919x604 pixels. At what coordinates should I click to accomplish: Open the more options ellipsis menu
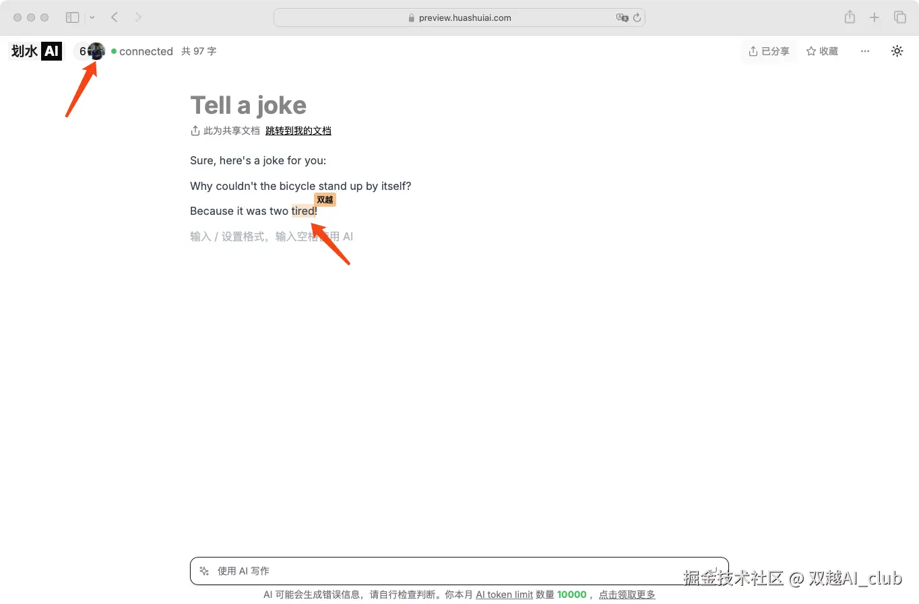click(864, 51)
